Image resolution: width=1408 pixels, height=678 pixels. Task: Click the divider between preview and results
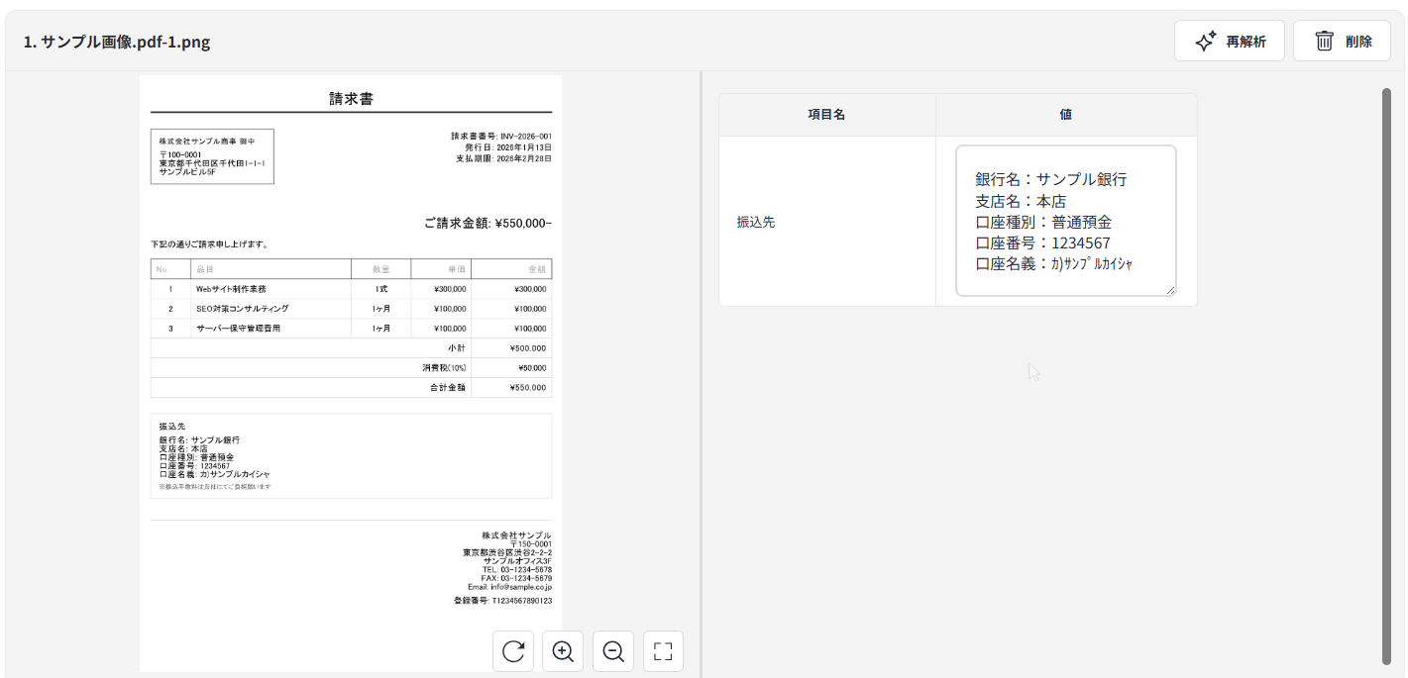pyautogui.click(x=702, y=376)
